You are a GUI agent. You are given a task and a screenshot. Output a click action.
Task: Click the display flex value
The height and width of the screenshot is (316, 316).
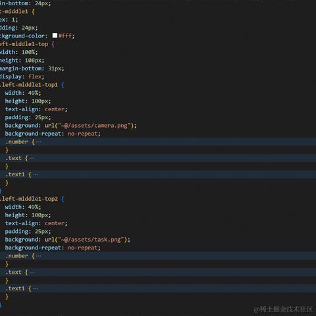click(35, 76)
